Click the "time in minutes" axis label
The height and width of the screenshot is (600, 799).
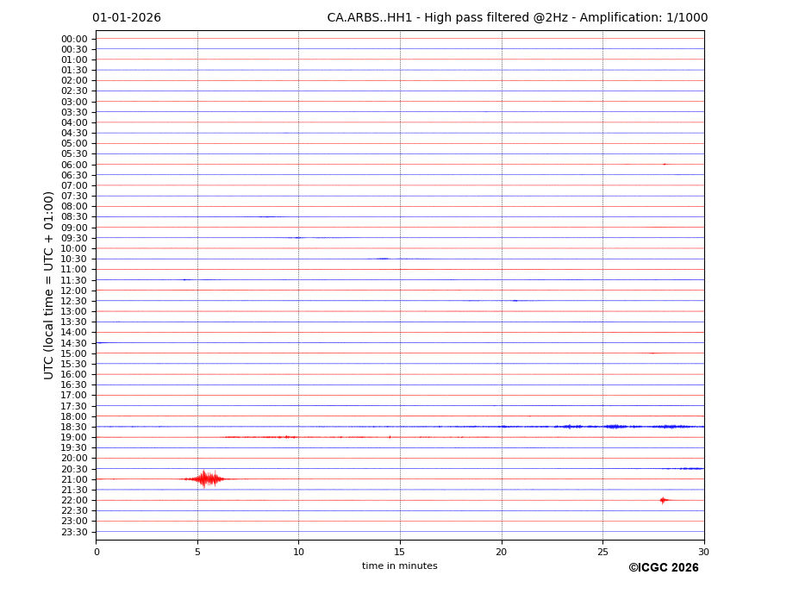pos(399,566)
